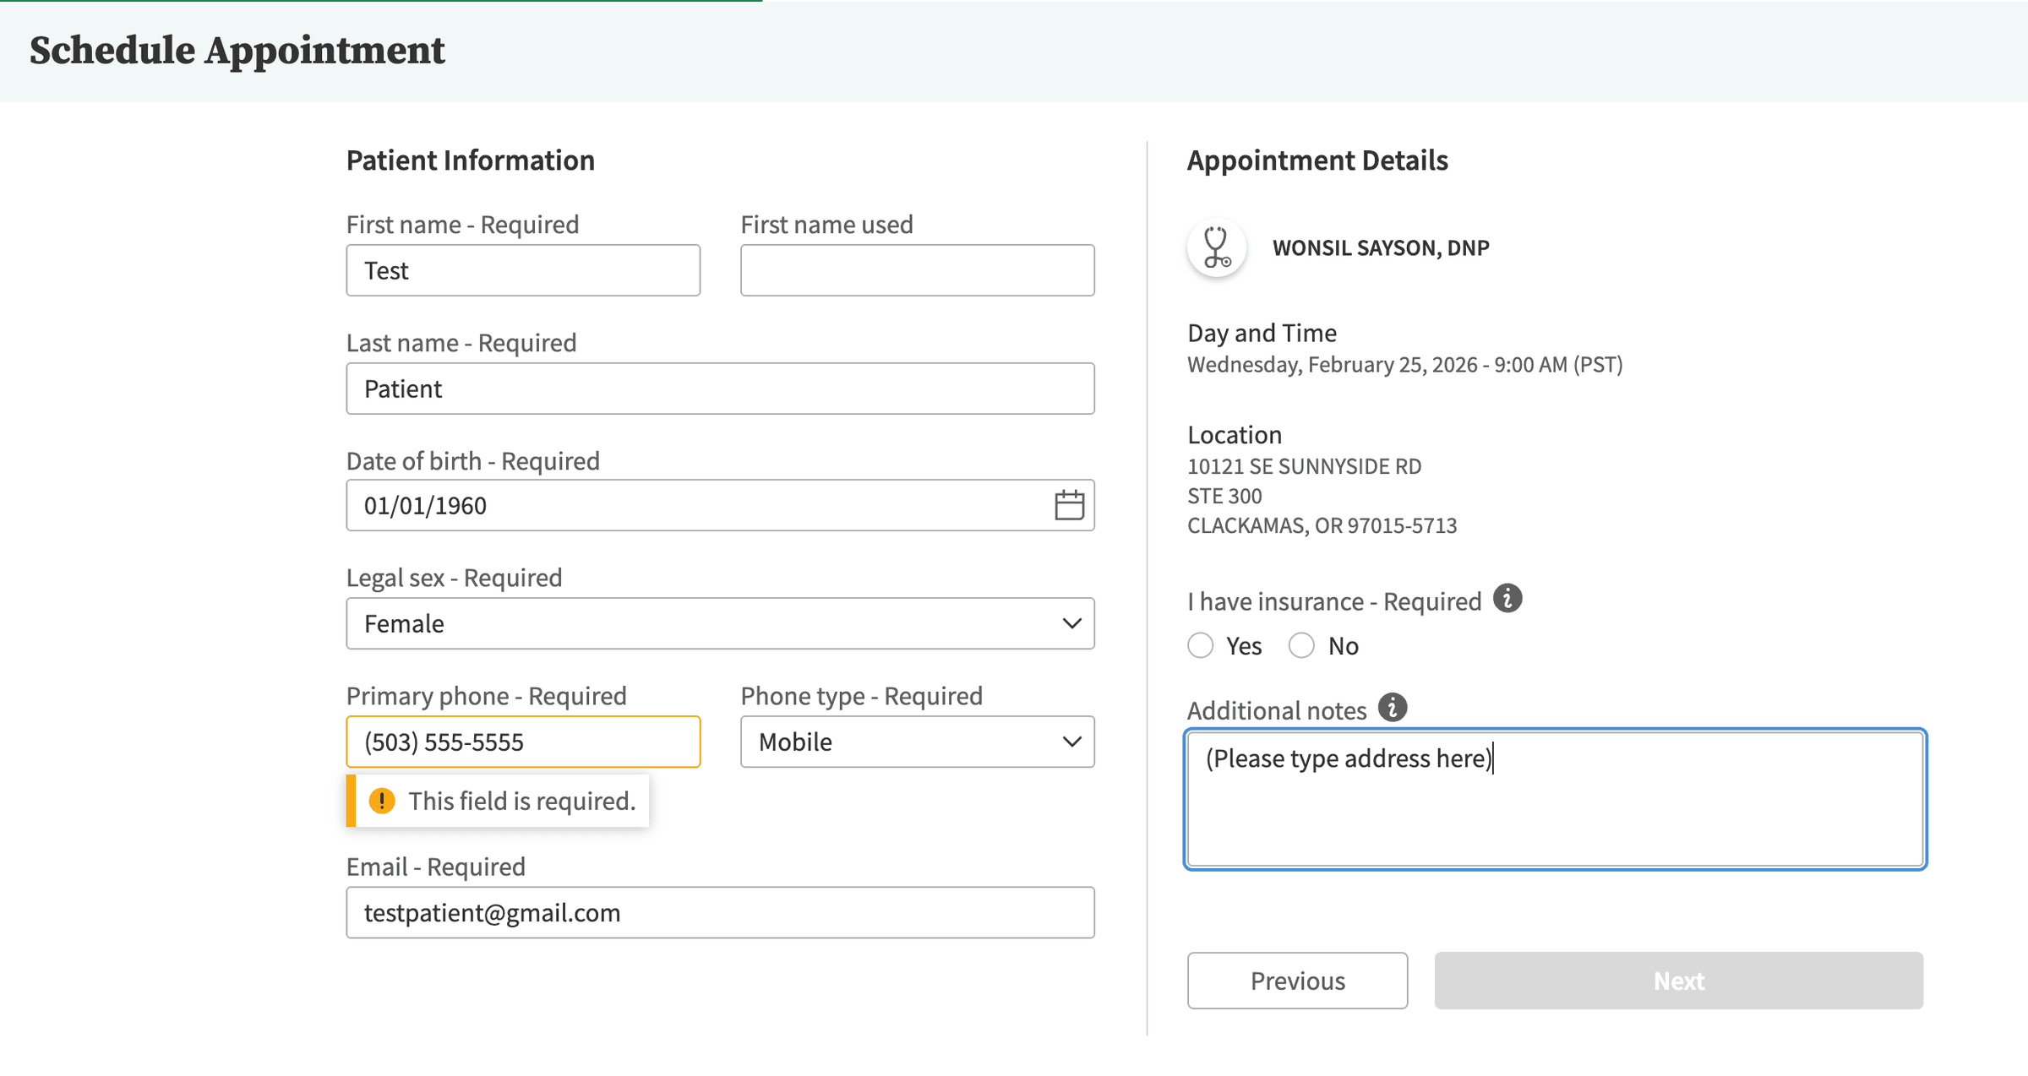2028x1076 pixels.
Task: Click the Additional notes info icon
Action: (1393, 708)
